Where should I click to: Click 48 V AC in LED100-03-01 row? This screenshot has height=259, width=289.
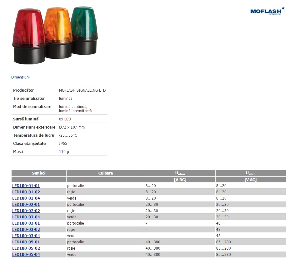click(x=218, y=223)
